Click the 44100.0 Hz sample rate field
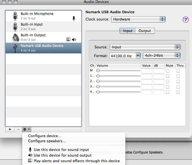This screenshot has height=165, width=192. pyautogui.click(x=123, y=56)
